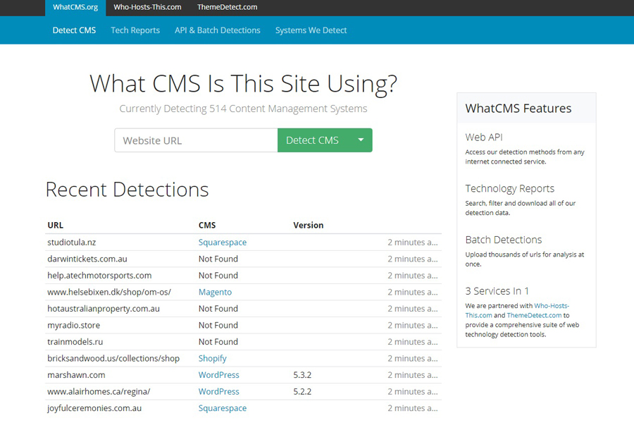Click the green Detect CMS button

click(x=312, y=140)
